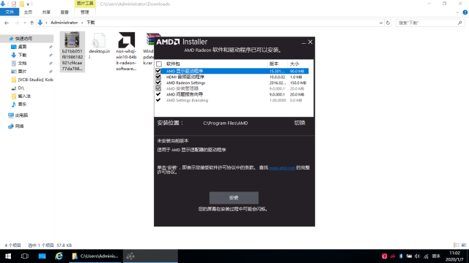Open Task View on the taskbar
The image size is (469, 263).
click(25, 256)
